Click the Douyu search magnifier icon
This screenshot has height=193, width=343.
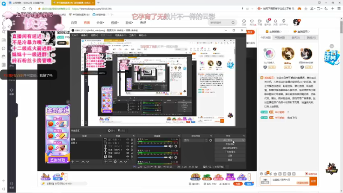pos(233,23)
